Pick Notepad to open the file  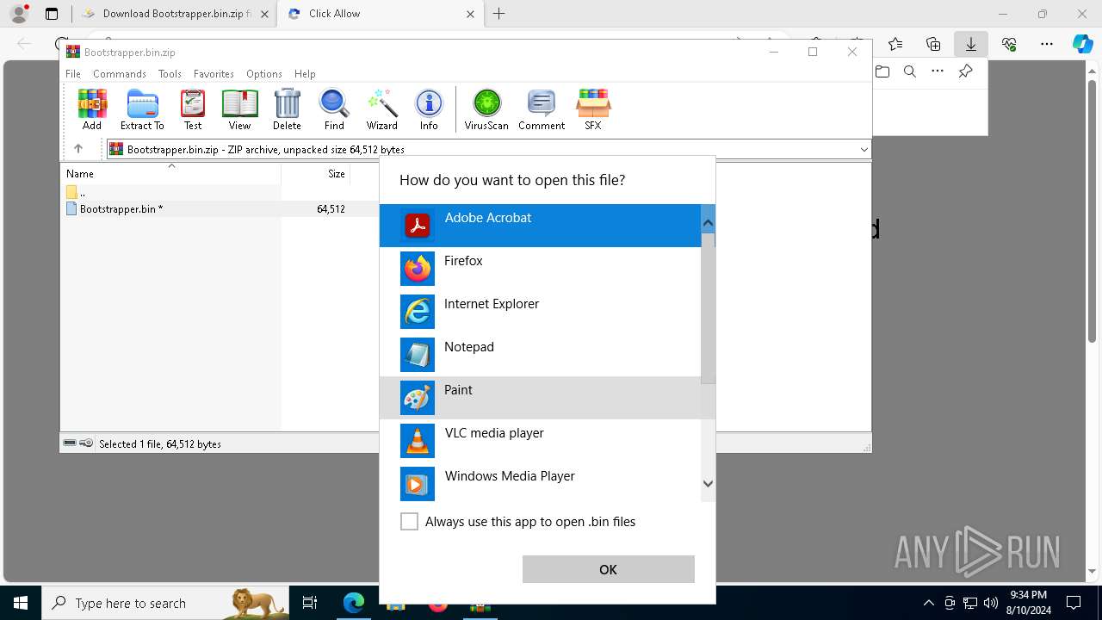pyautogui.click(x=541, y=355)
